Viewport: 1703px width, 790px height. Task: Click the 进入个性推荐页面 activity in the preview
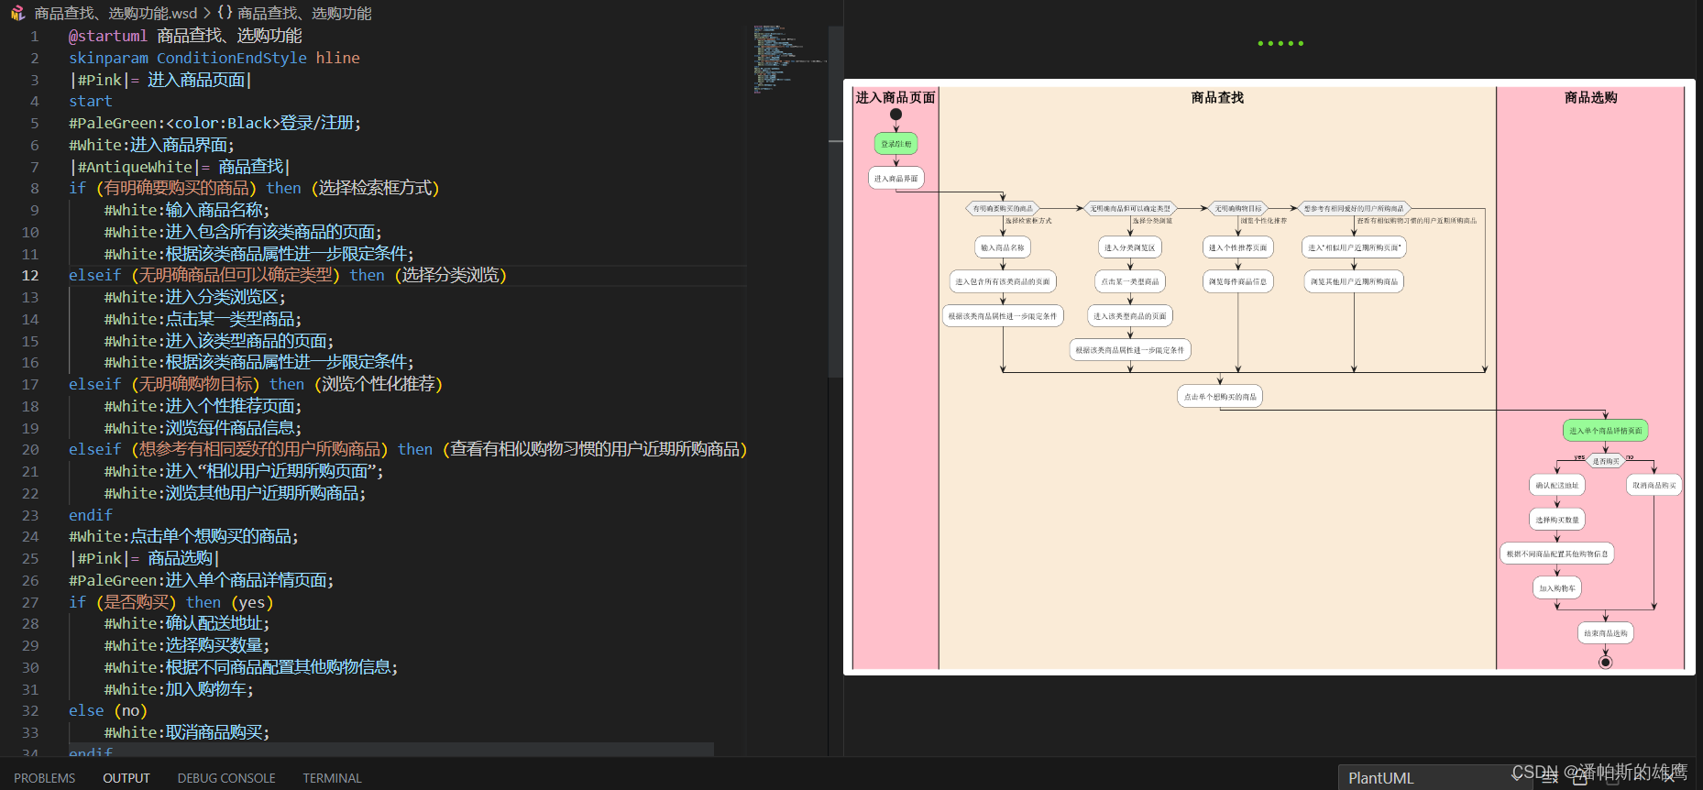click(1238, 247)
